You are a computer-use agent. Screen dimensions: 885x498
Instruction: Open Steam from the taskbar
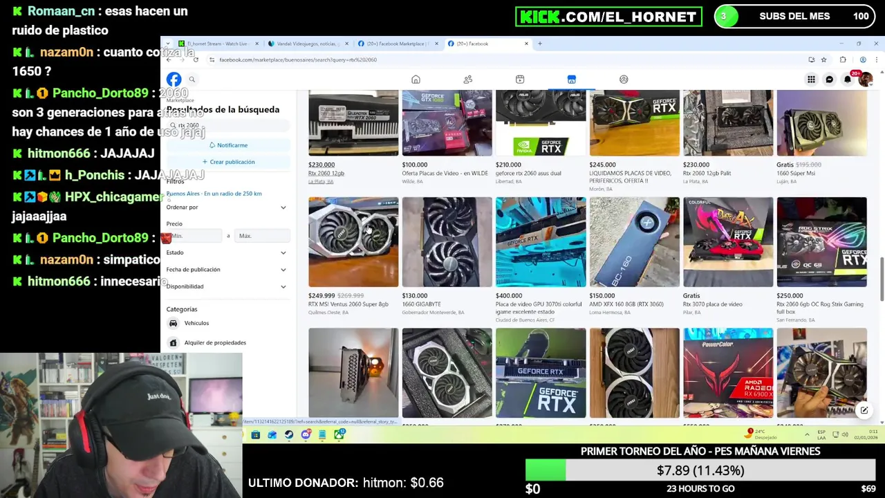pos(289,434)
